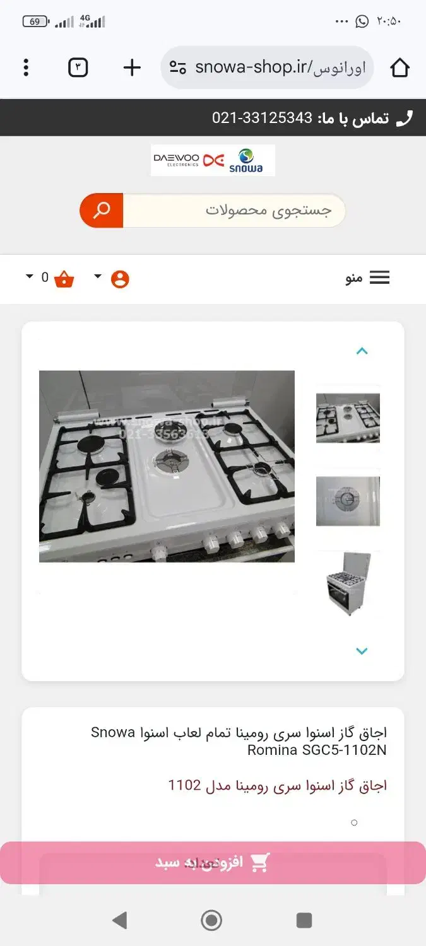Show next thumbnails with down chevron
Image resolution: width=426 pixels, height=946 pixels.
click(362, 651)
